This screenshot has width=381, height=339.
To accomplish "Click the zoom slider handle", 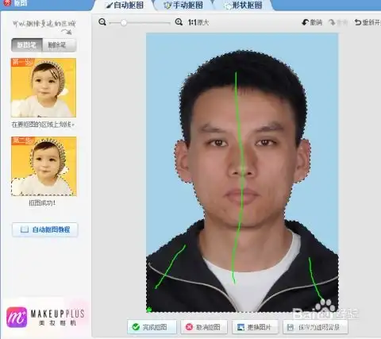I will [124, 23].
